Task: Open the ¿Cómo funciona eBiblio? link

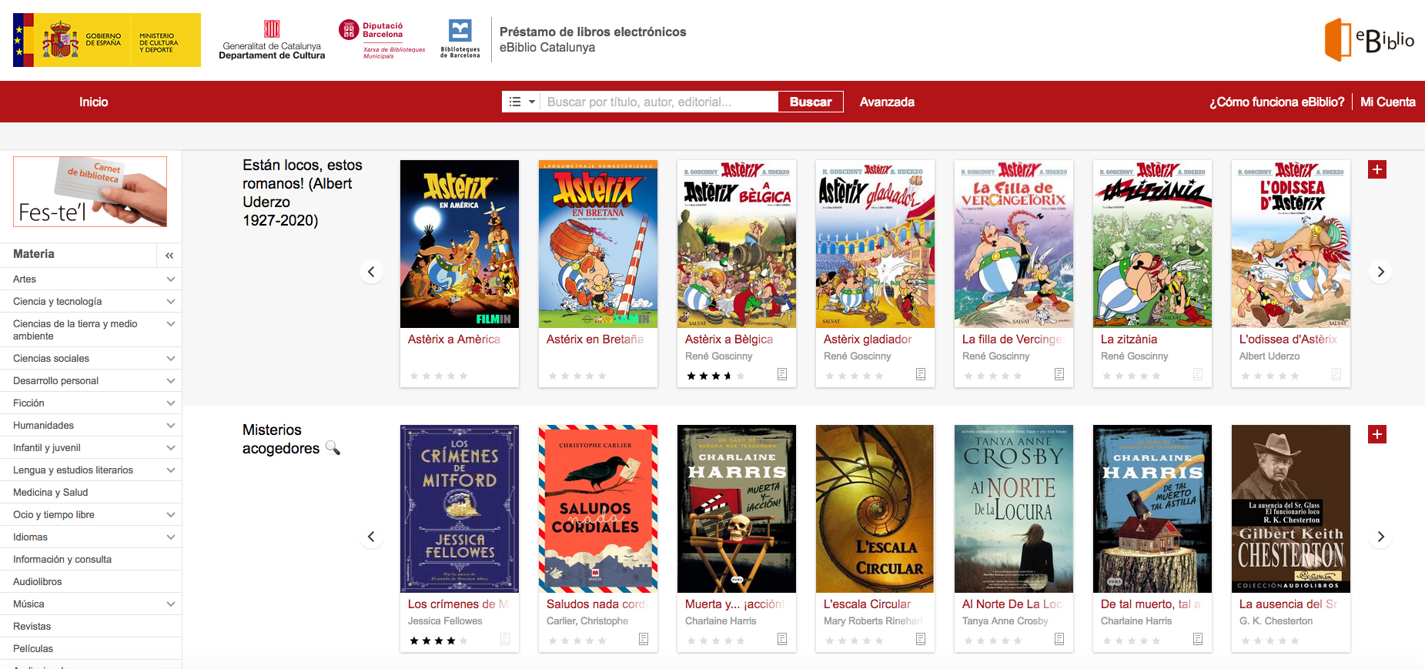Action: coord(1276,102)
